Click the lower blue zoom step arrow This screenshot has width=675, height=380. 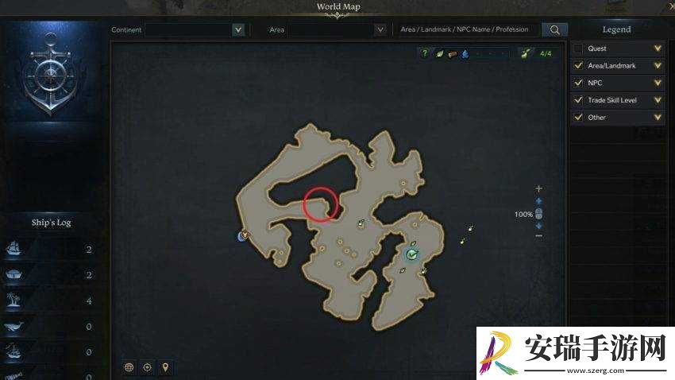(x=538, y=227)
